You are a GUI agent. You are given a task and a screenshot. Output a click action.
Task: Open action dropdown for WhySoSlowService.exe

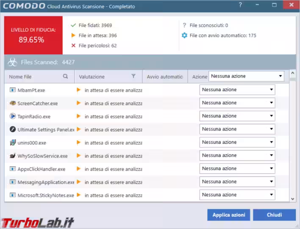tap(237, 155)
